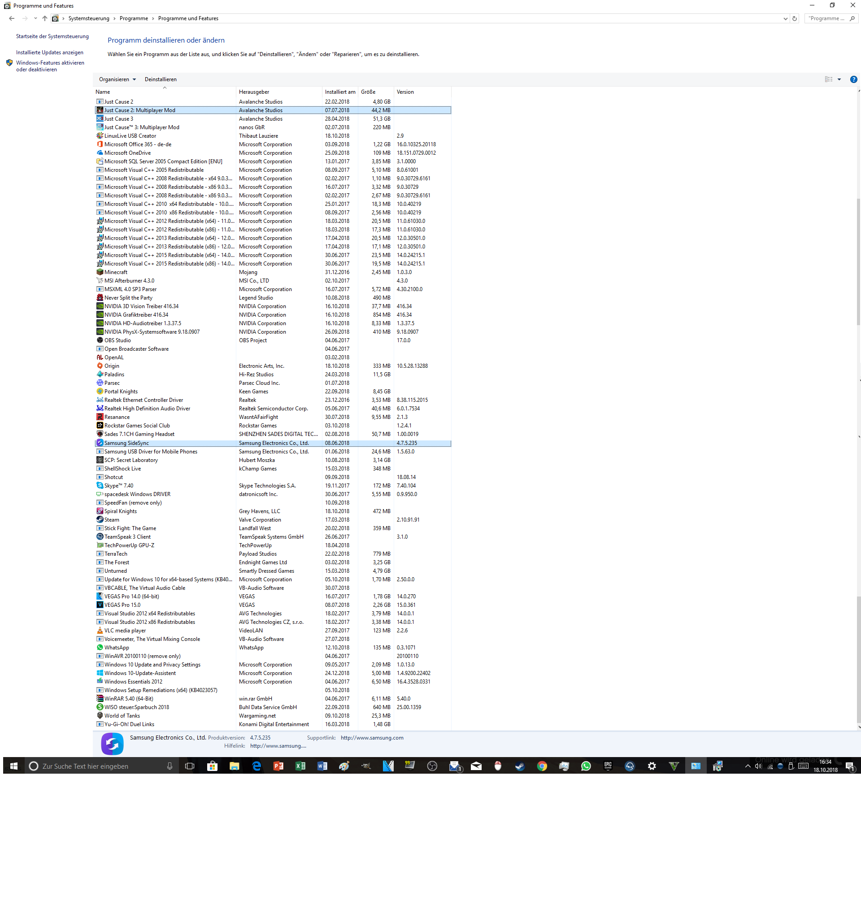Select the MSI Afterburner 4.3.0 row
Image resolution: width=861 pixels, height=897 pixels.
273,281
